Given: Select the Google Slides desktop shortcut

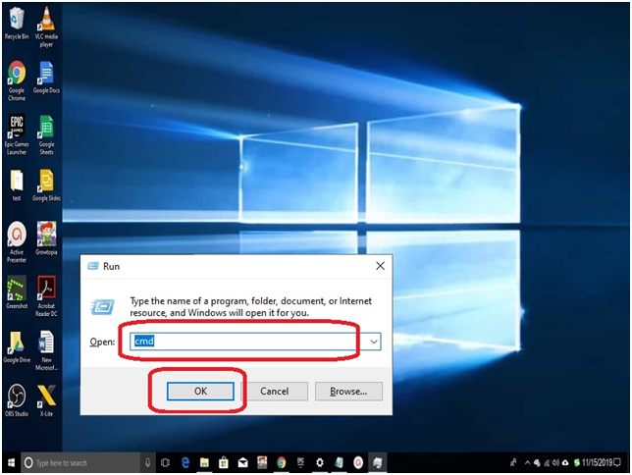Looking at the screenshot, I should click(x=46, y=185).
